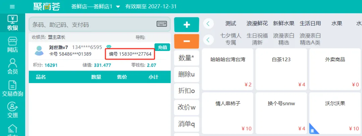Select the 生活日用 category tab
Image resolution: width=362 pixels, height=136 pixels.
click(310, 23)
